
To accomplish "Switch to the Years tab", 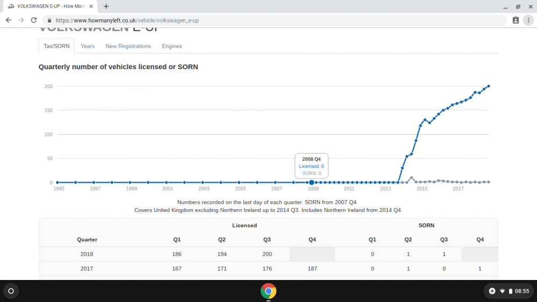I will coord(88,46).
